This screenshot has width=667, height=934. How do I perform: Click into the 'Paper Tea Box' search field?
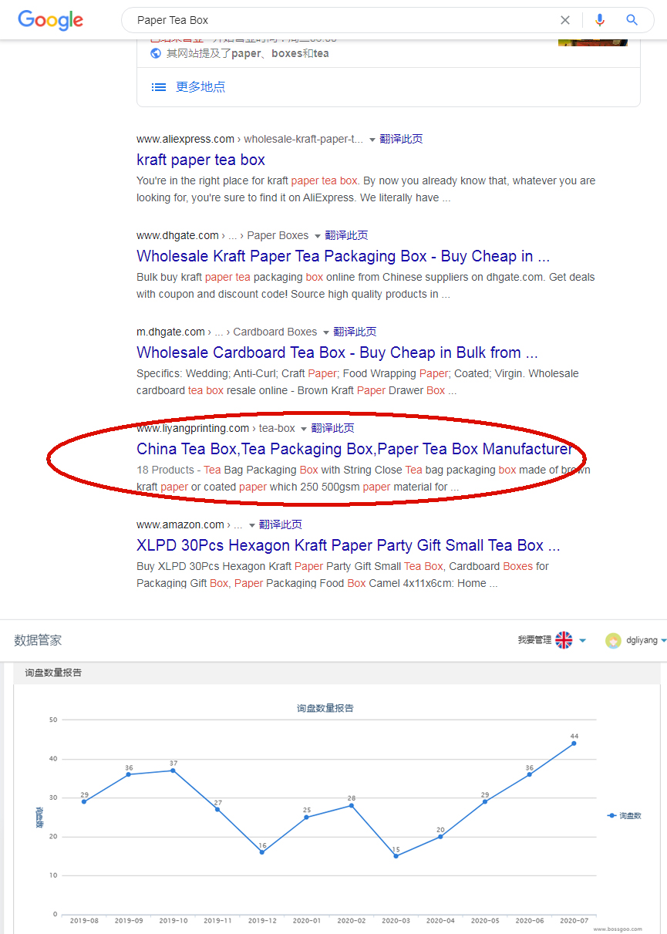pyautogui.click(x=339, y=20)
